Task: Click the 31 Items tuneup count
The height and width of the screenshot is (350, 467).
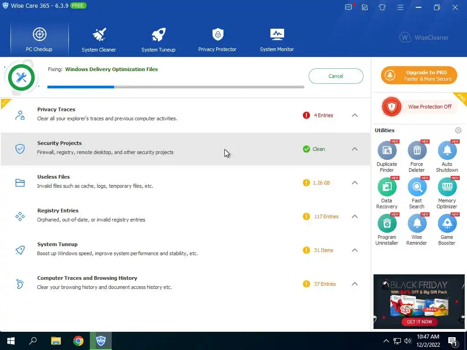Action: point(323,250)
